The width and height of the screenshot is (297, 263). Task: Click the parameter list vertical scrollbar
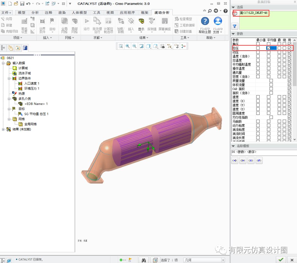tap(295, 69)
